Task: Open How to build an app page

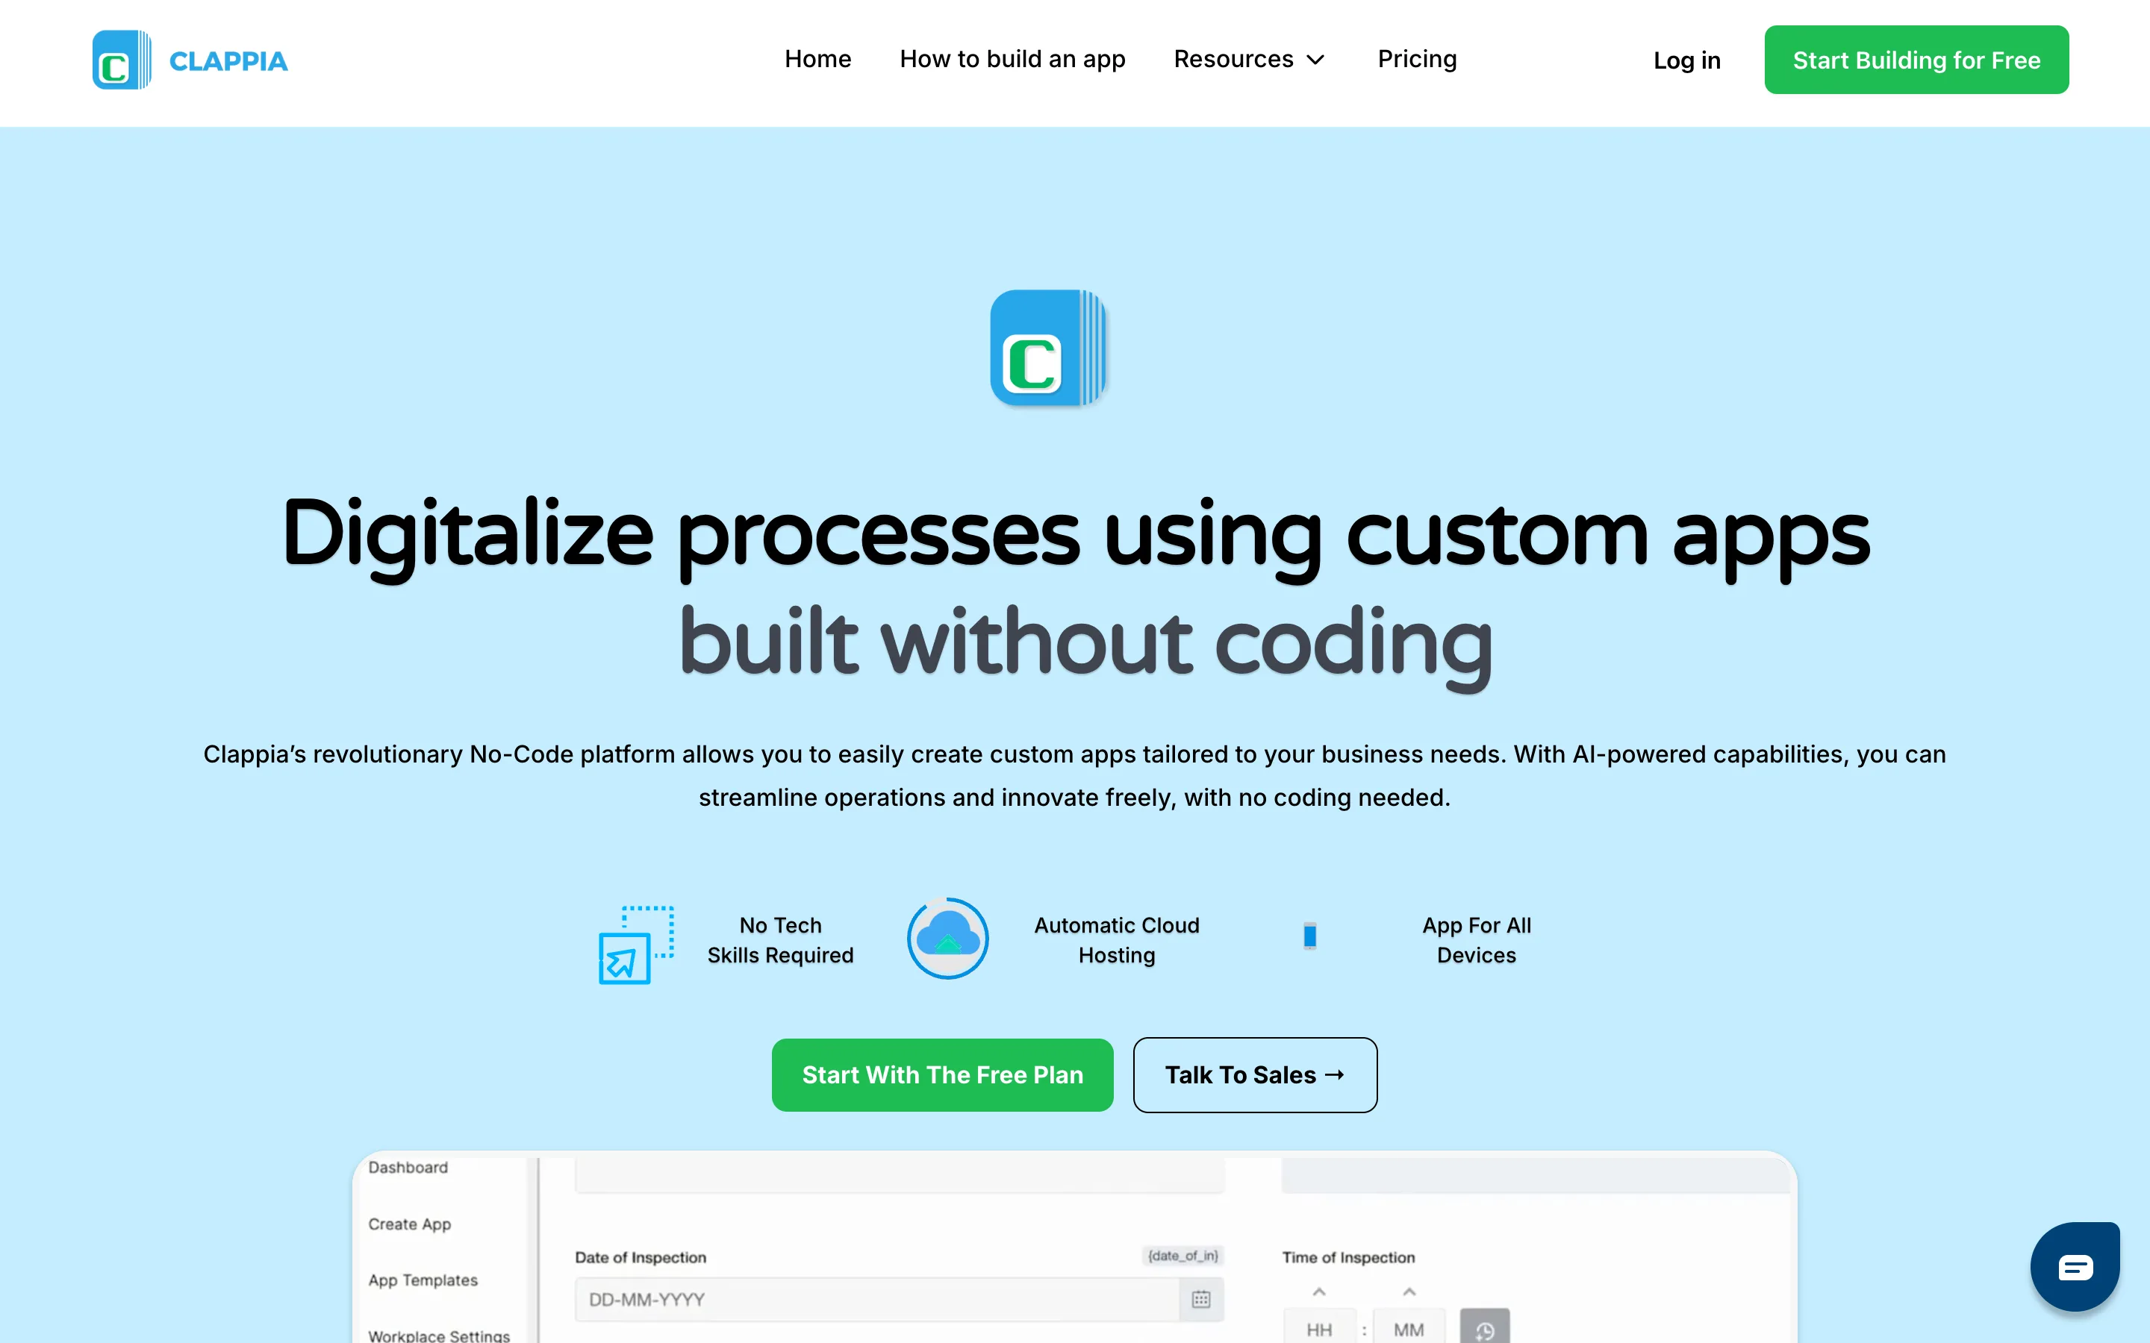Action: [x=1012, y=59]
